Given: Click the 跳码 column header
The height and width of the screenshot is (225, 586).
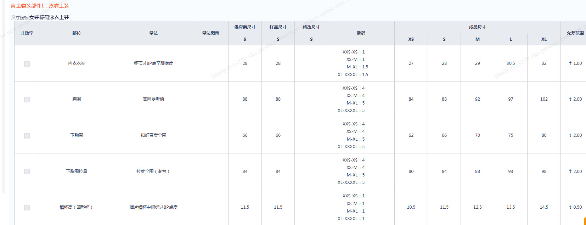Looking at the screenshot, I should point(361,33).
